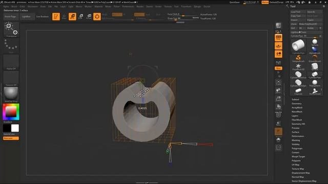Image resolution: width=328 pixels, height=184 pixels.
Task: Select the Draw mode icon
Action: point(64,16)
